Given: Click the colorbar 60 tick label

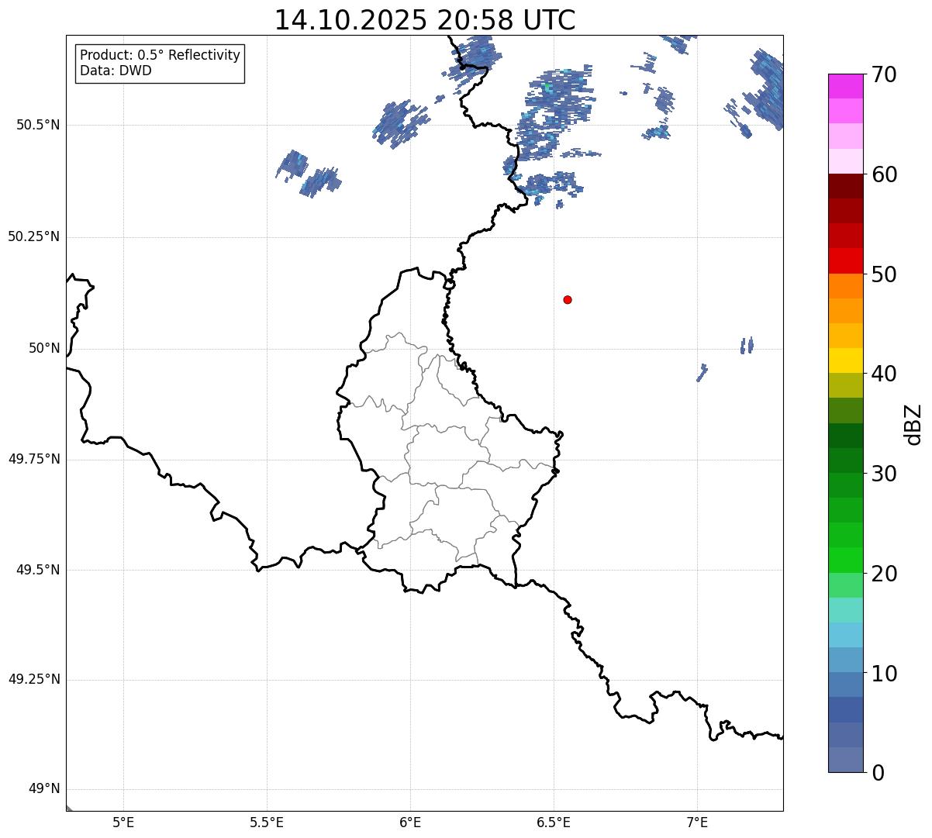Looking at the screenshot, I should 883,174.
